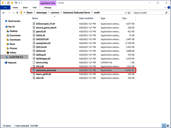Click the New Folder quick access icon

coord(12,3)
